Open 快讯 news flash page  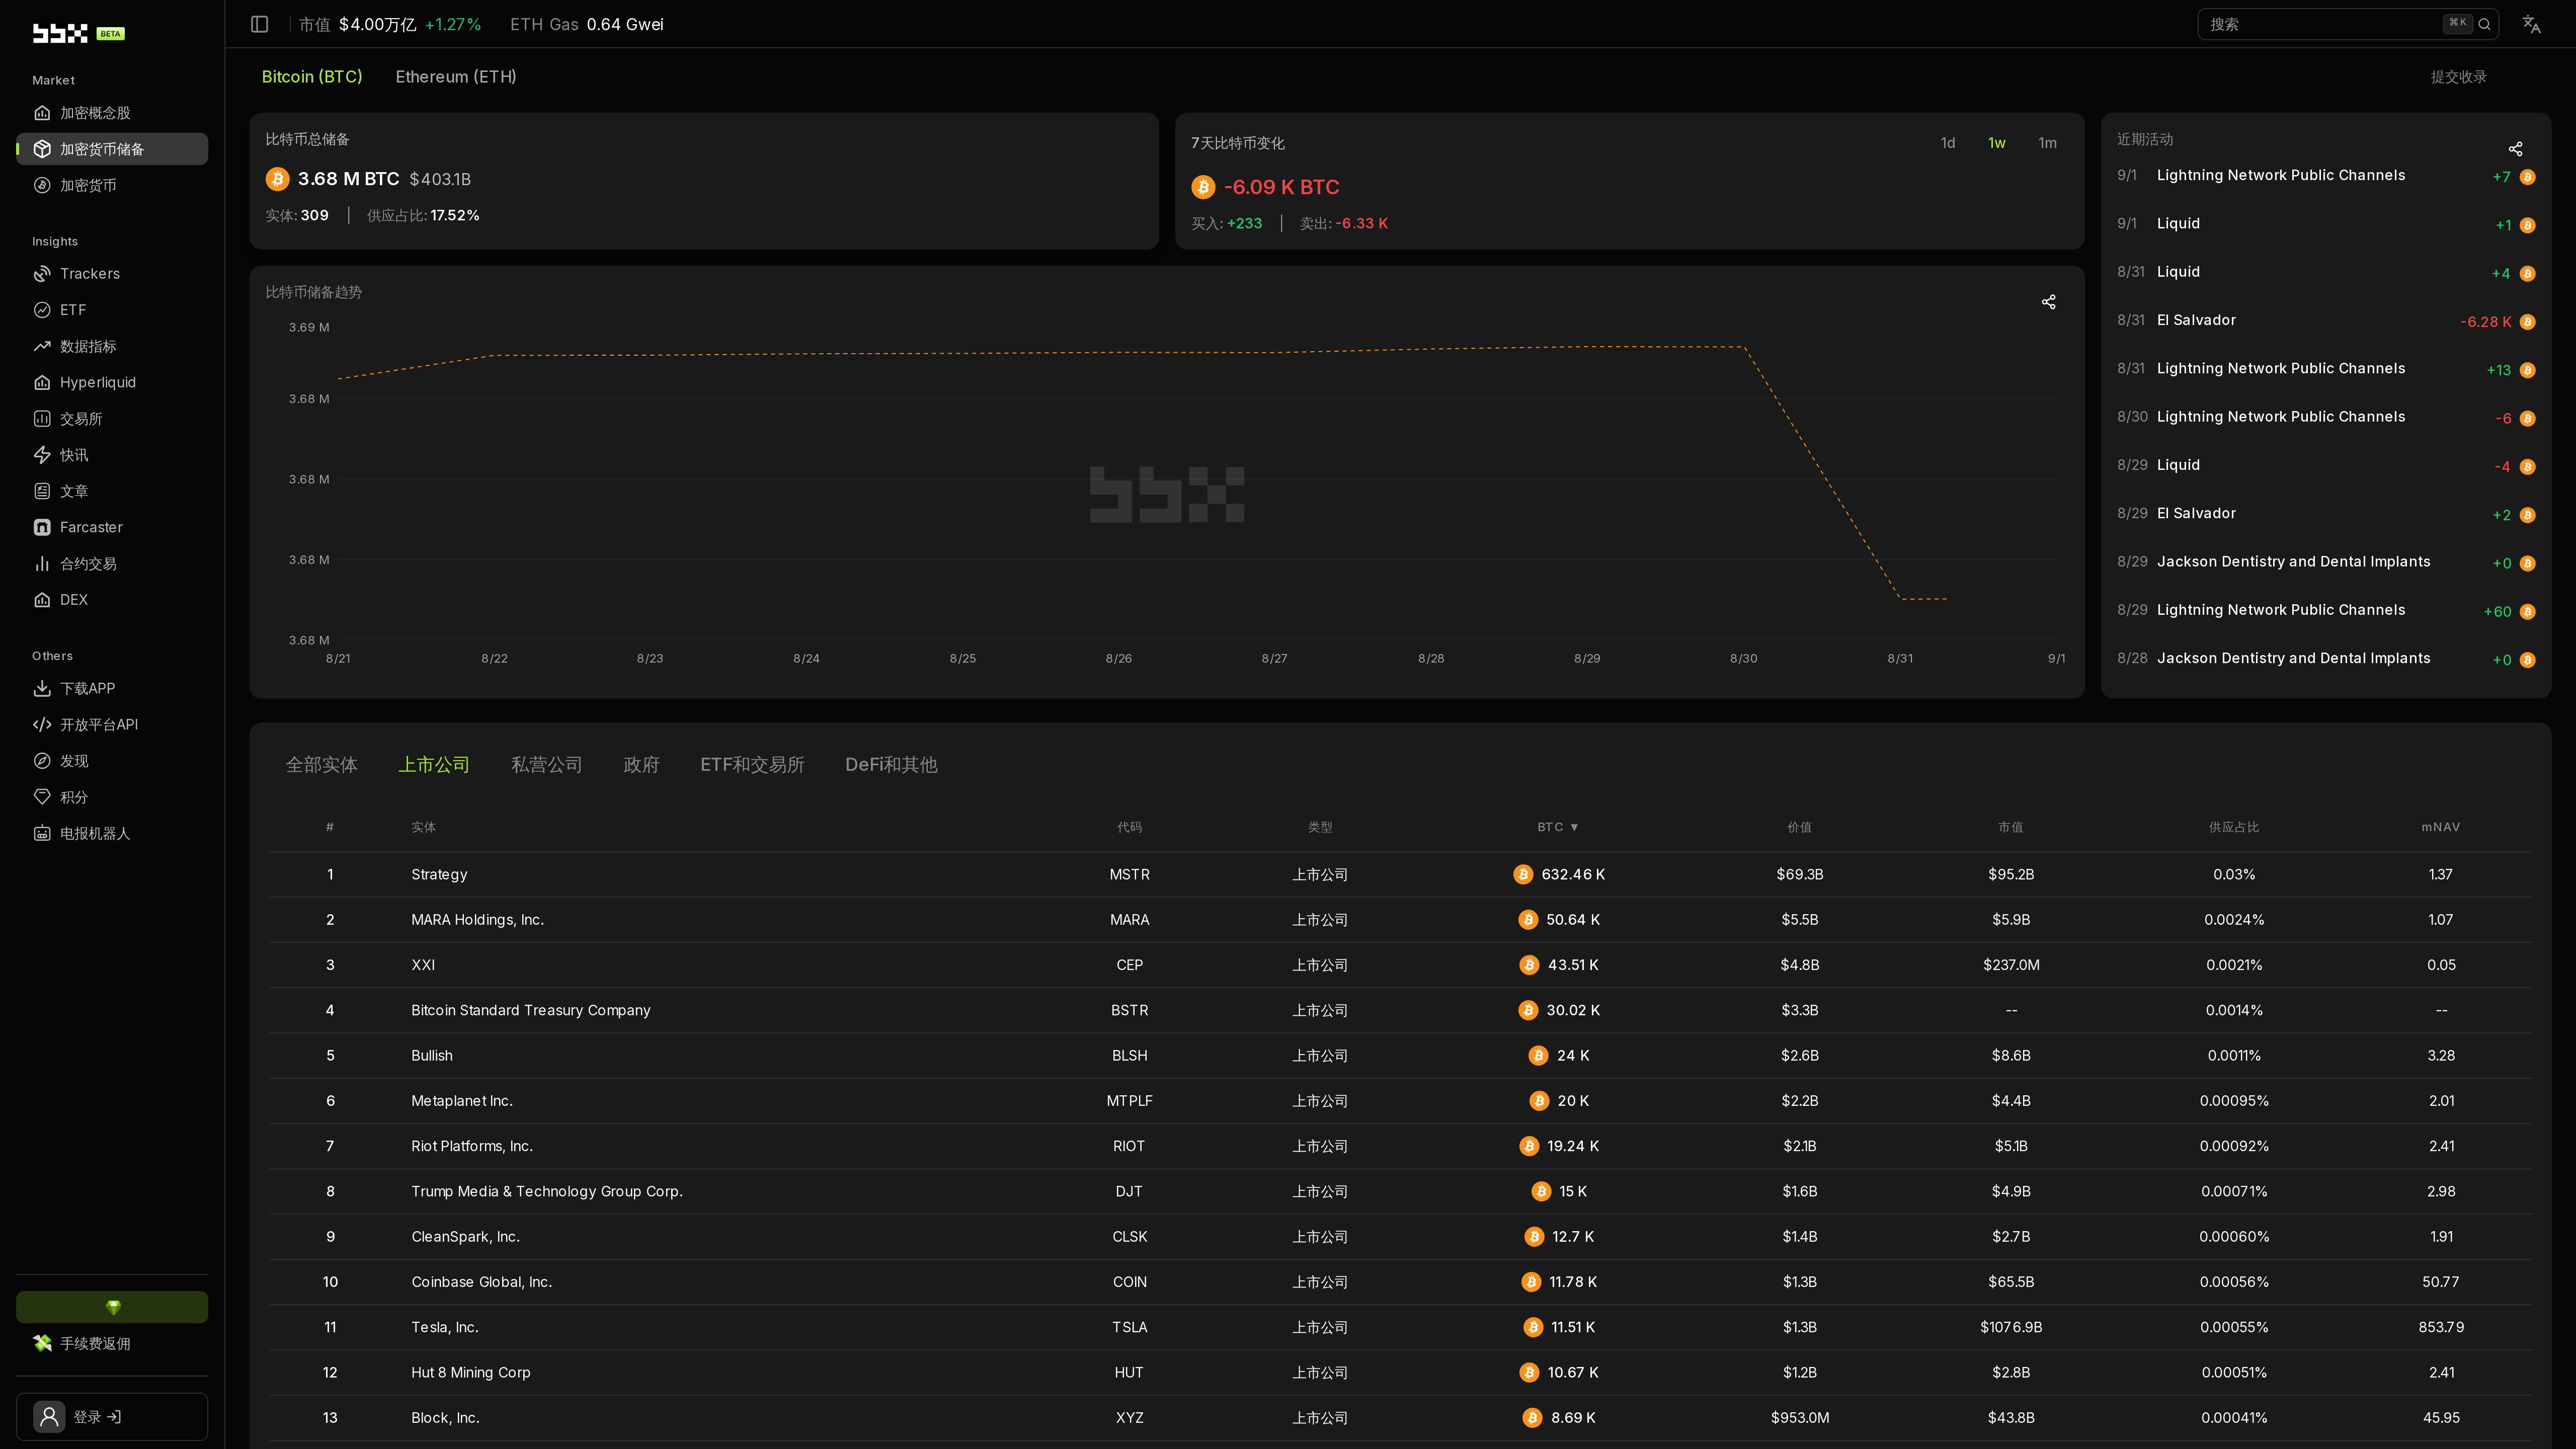point(112,455)
